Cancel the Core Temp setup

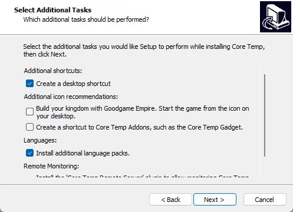pyautogui.click(x=265, y=200)
